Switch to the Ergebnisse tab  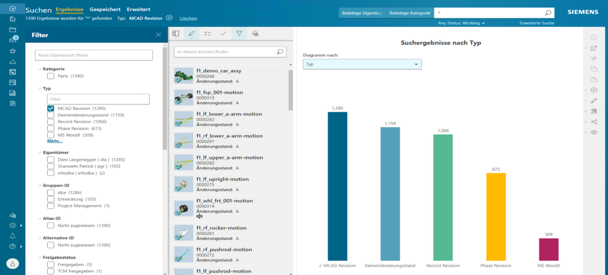point(70,10)
